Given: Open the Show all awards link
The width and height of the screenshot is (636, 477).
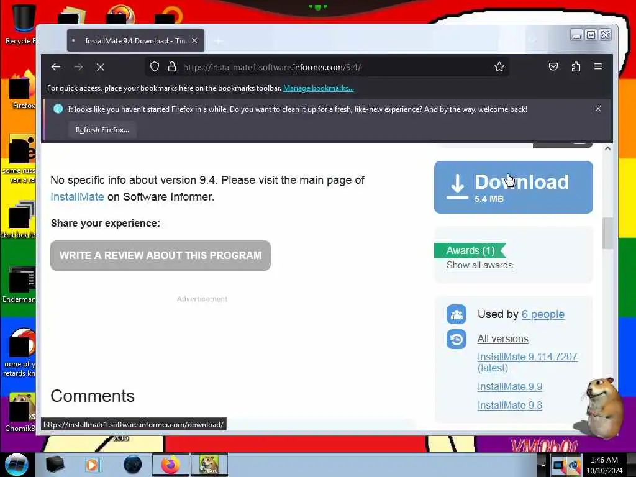Looking at the screenshot, I should [x=479, y=265].
